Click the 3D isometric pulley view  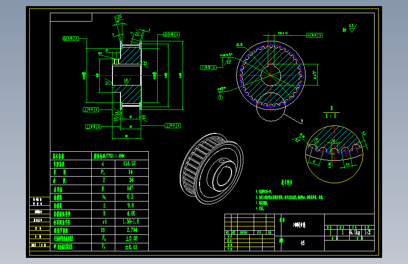pyautogui.click(x=211, y=169)
